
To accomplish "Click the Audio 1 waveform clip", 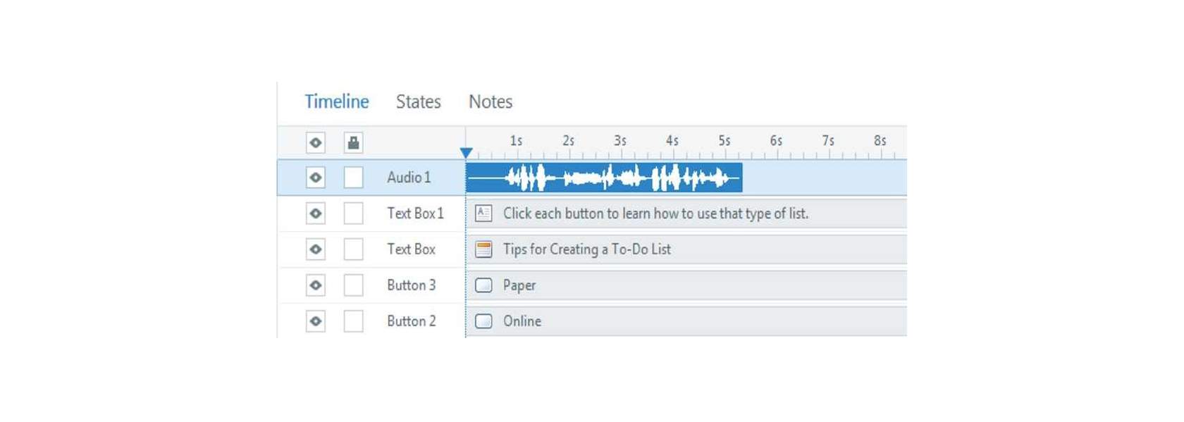I will [x=604, y=178].
